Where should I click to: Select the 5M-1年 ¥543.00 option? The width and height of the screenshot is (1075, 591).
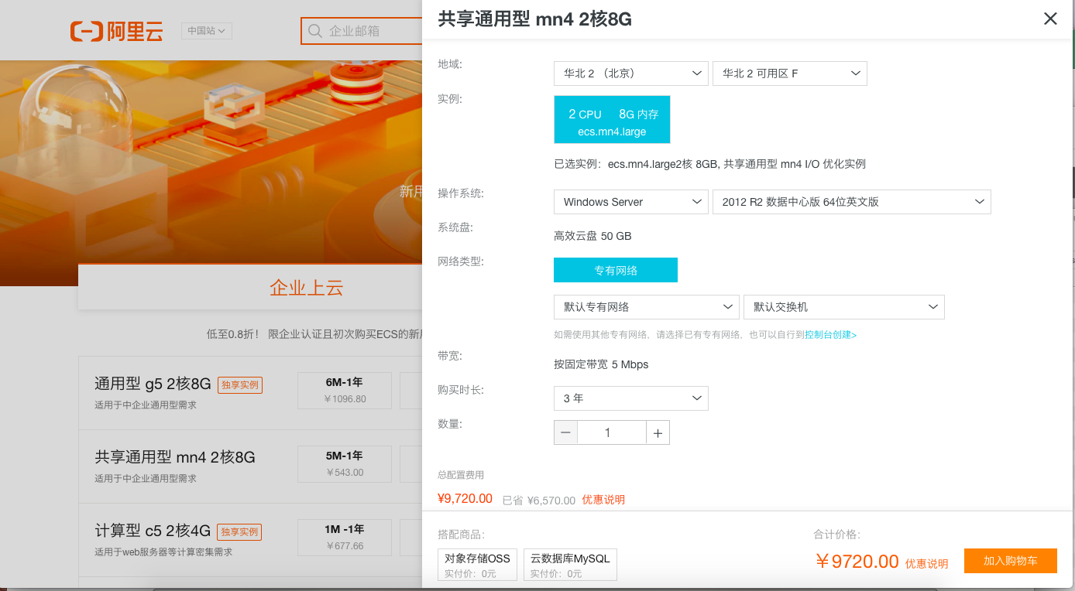(x=345, y=464)
